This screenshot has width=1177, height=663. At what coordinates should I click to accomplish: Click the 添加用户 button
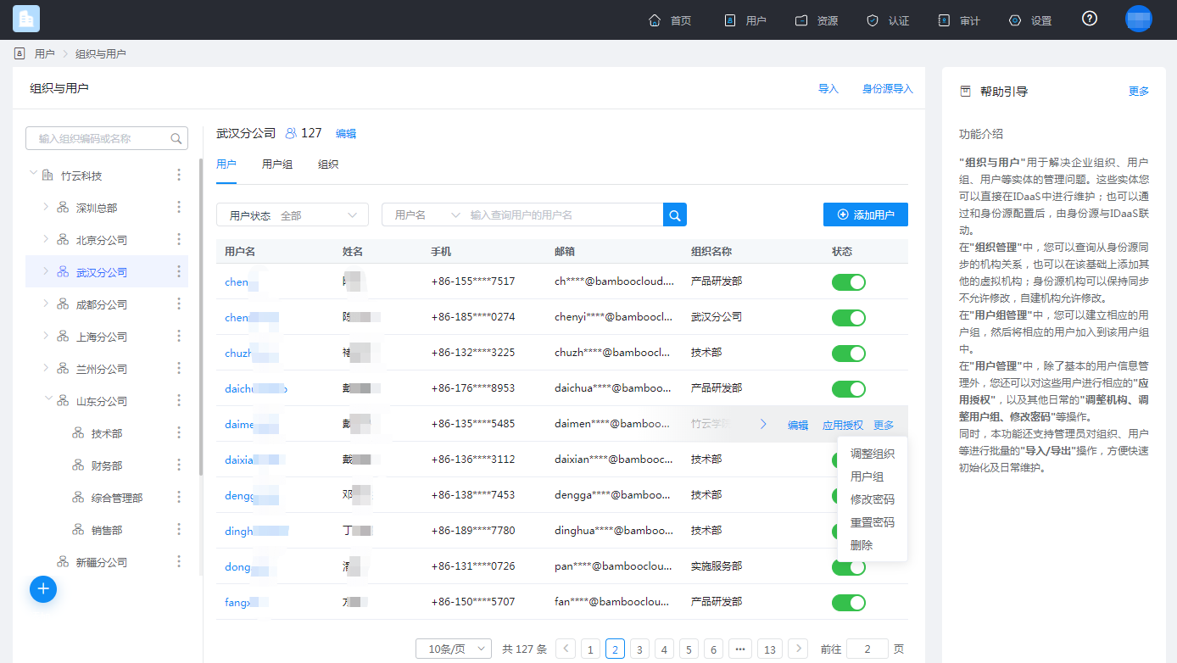click(x=866, y=215)
